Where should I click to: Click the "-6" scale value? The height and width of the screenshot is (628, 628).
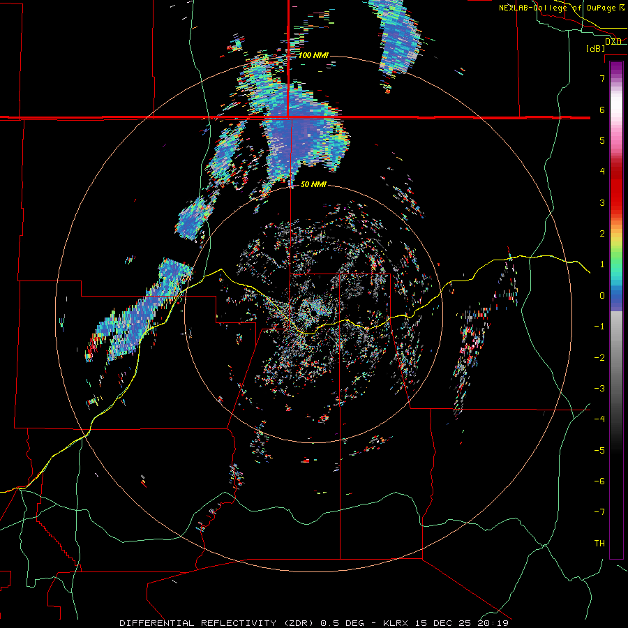tap(599, 481)
